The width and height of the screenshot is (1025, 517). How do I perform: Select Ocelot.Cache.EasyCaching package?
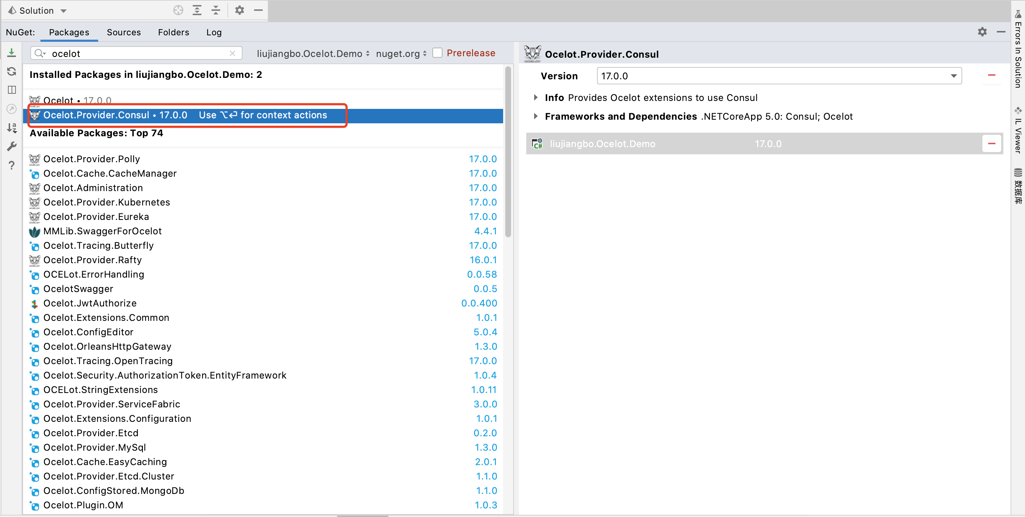pos(263,462)
